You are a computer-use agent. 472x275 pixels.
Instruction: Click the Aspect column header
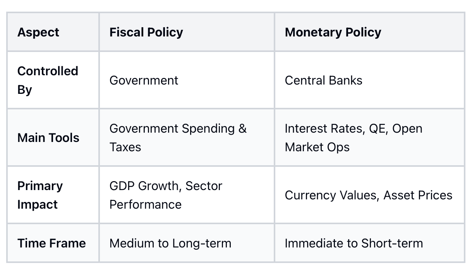point(53,32)
